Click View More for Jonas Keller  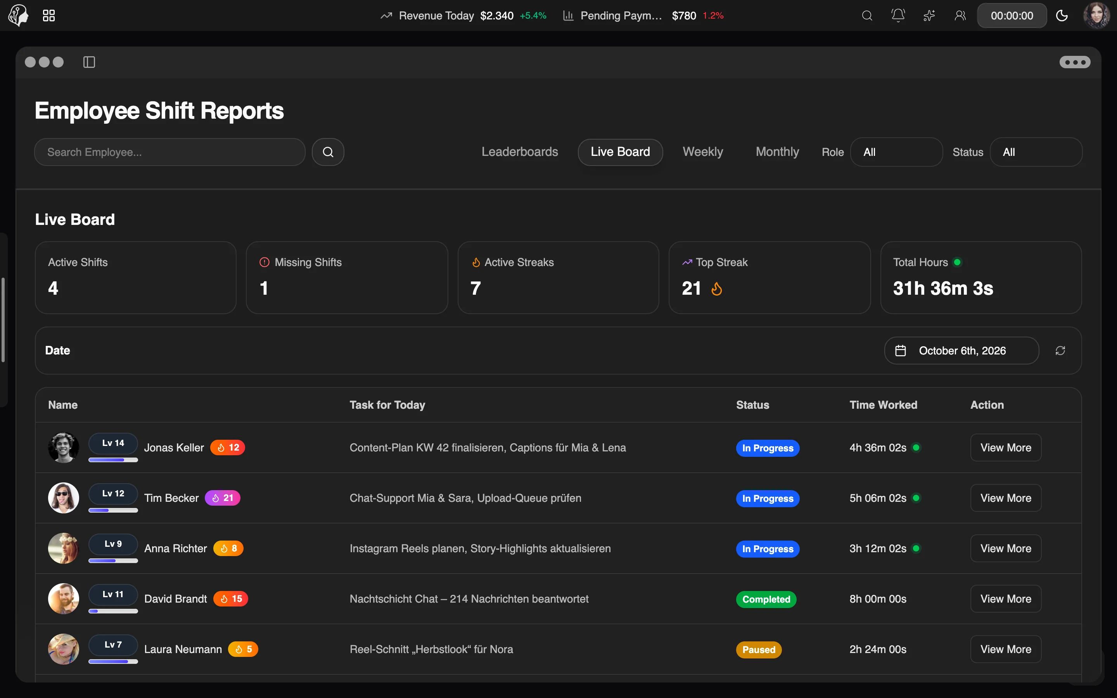click(1006, 447)
